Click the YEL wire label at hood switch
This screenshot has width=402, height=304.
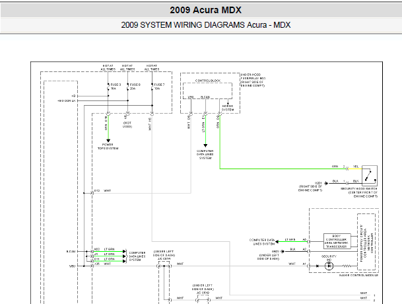pyautogui.click(x=356, y=167)
